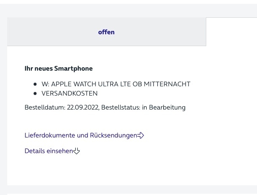
Task: Click the bullet before the Apple Watch entry
Action: [x=35, y=84]
